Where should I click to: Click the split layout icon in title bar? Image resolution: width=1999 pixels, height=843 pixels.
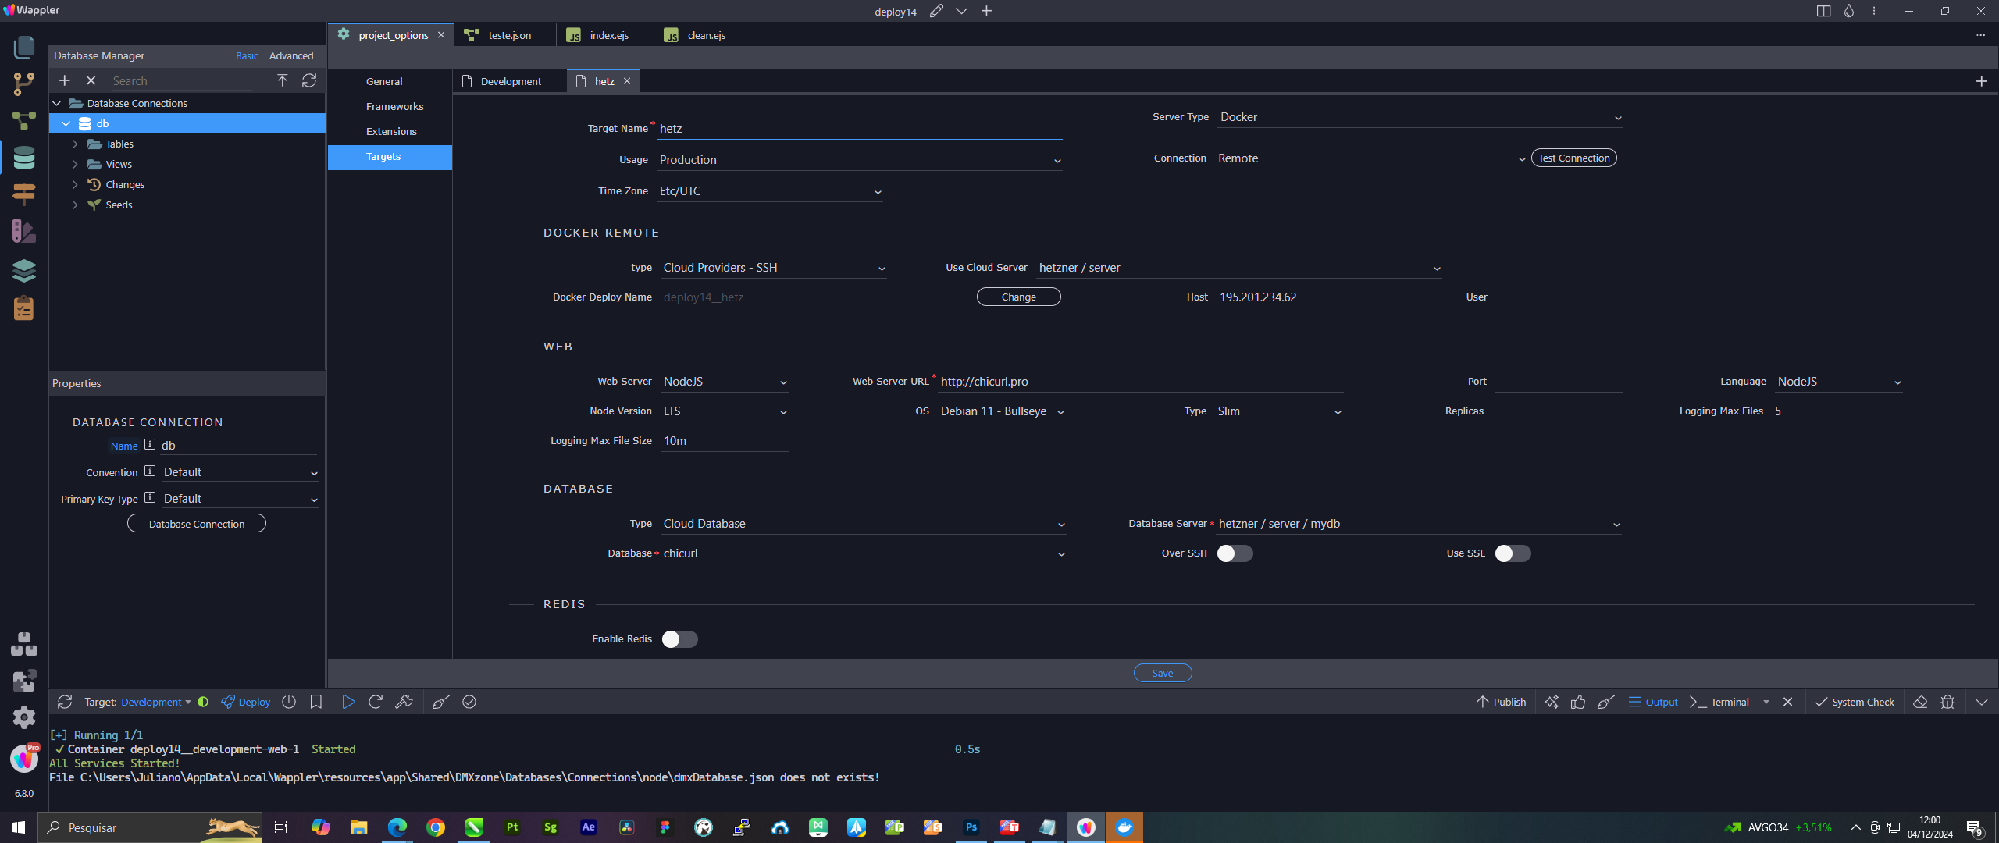1823,11
